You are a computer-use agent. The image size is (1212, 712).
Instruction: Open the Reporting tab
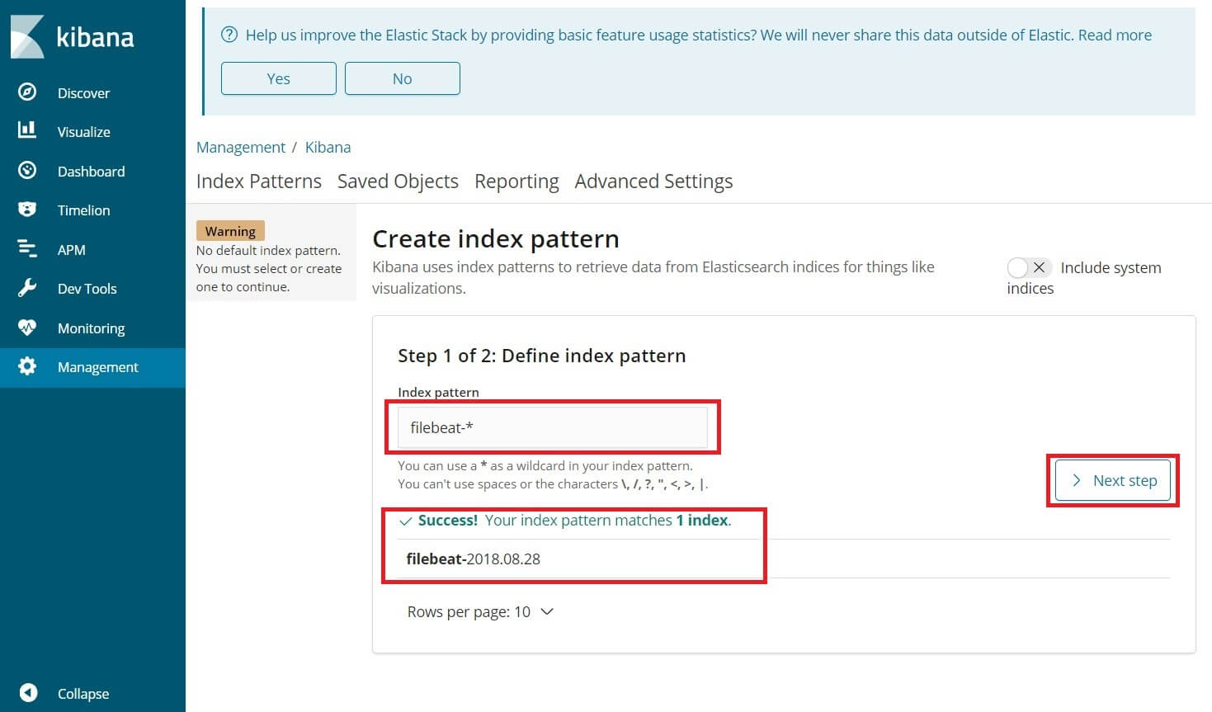[x=516, y=182]
